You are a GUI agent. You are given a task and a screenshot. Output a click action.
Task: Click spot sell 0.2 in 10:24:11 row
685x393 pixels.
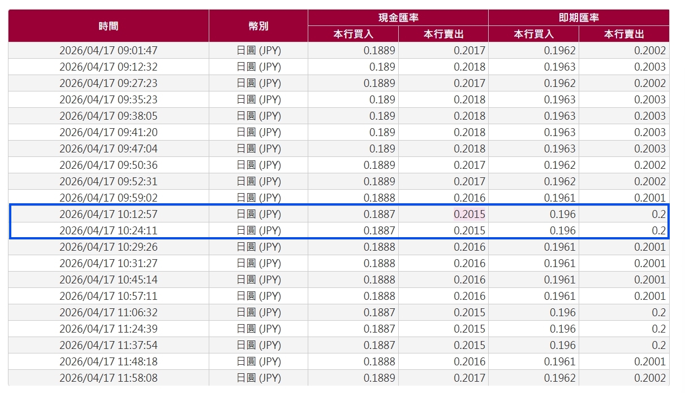(659, 230)
